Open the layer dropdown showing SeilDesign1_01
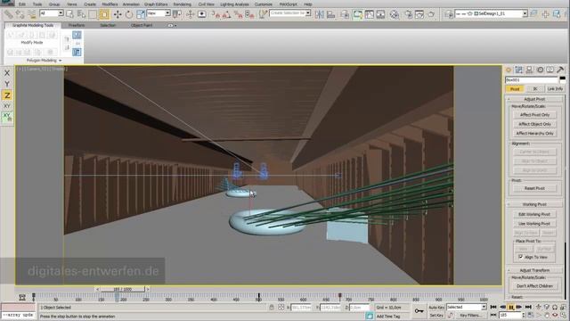 [491, 14]
